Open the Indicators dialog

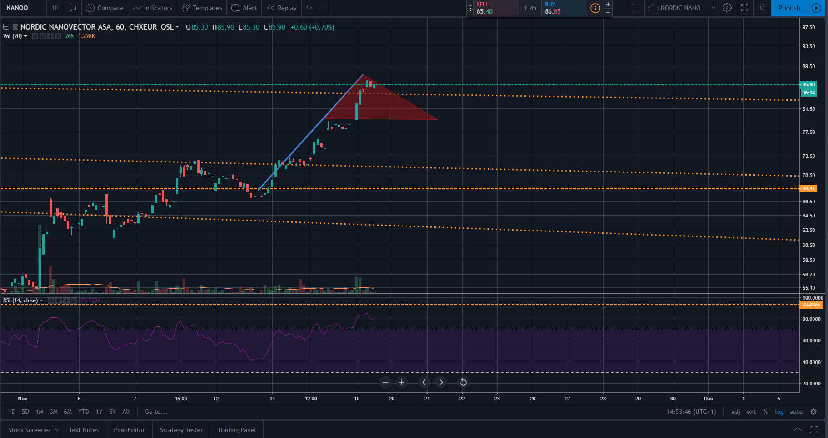click(153, 8)
